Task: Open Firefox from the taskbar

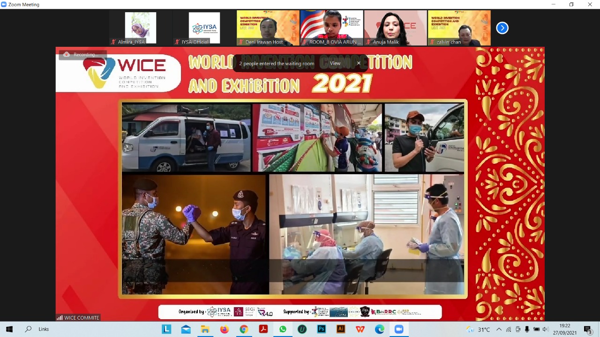Action: [225, 329]
